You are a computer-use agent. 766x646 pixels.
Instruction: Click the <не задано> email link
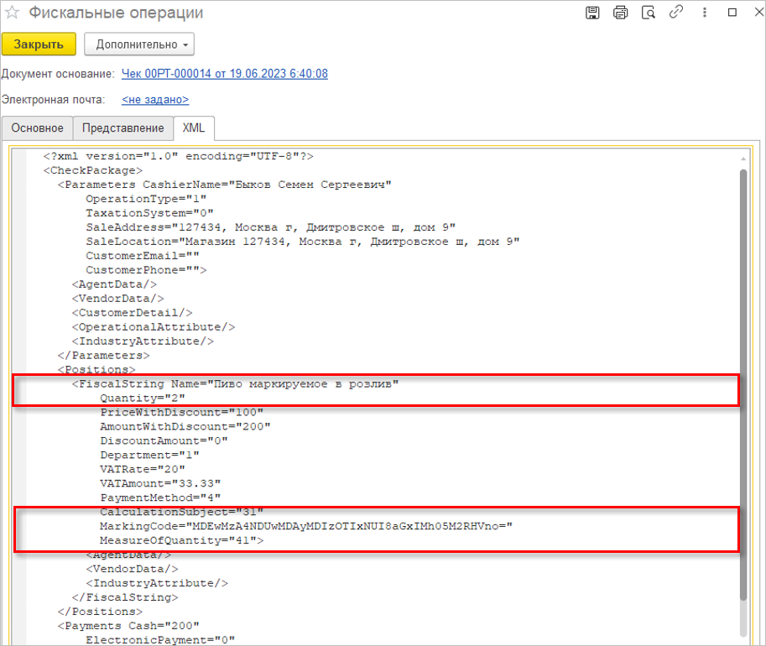pyautogui.click(x=155, y=100)
